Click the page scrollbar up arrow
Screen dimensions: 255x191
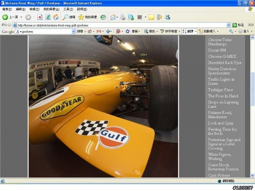tap(252, 38)
